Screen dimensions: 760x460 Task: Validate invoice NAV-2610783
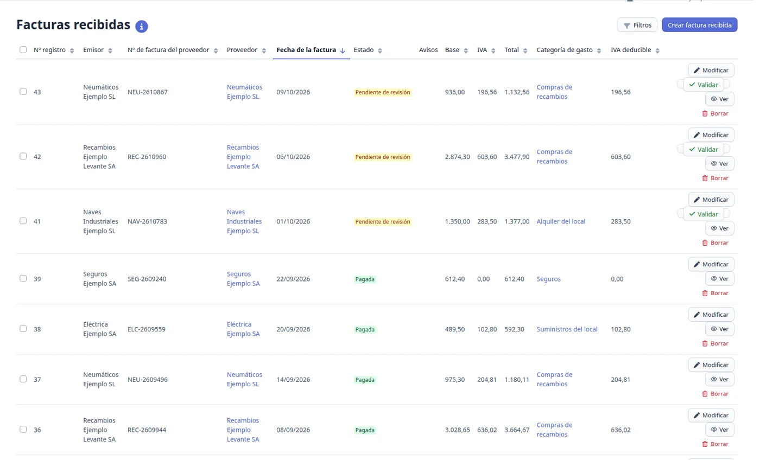pyautogui.click(x=704, y=214)
